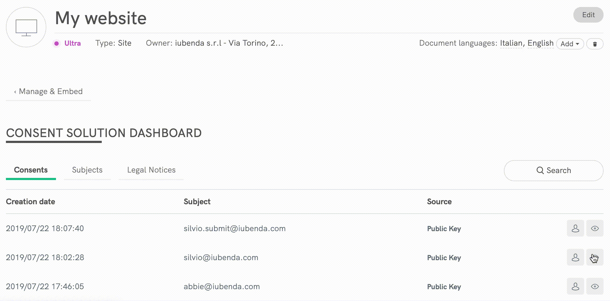Click the Ultra plan badge
The width and height of the screenshot is (610, 301).
coord(72,43)
